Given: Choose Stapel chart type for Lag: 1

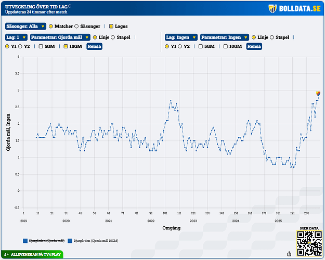Looking at the screenshot, I should (114, 37).
